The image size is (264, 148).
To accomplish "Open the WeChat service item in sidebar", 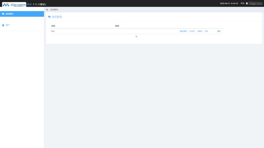I will tap(22, 14).
